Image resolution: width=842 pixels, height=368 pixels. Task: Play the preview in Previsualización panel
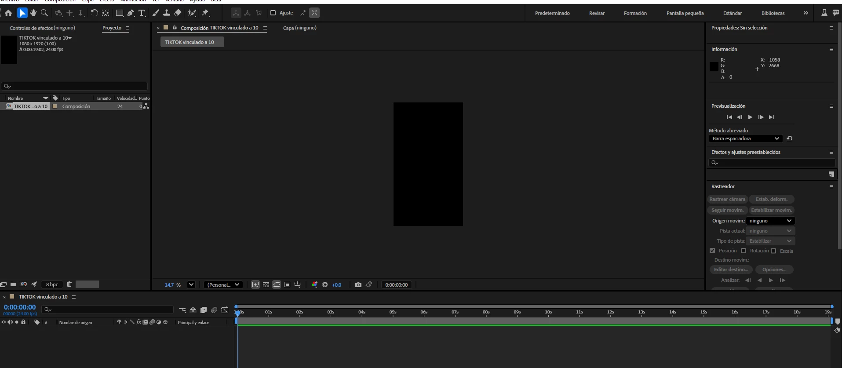(750, 117)
